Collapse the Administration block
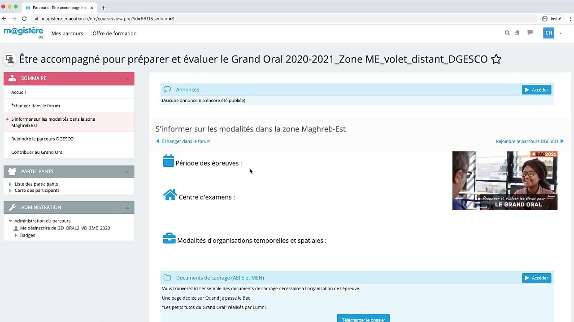 pos(127,208)
